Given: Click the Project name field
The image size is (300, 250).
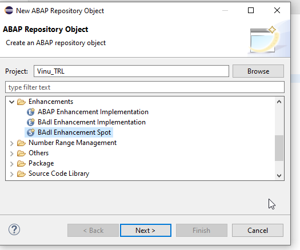Looking at the screenshot, I should [131, 71].
